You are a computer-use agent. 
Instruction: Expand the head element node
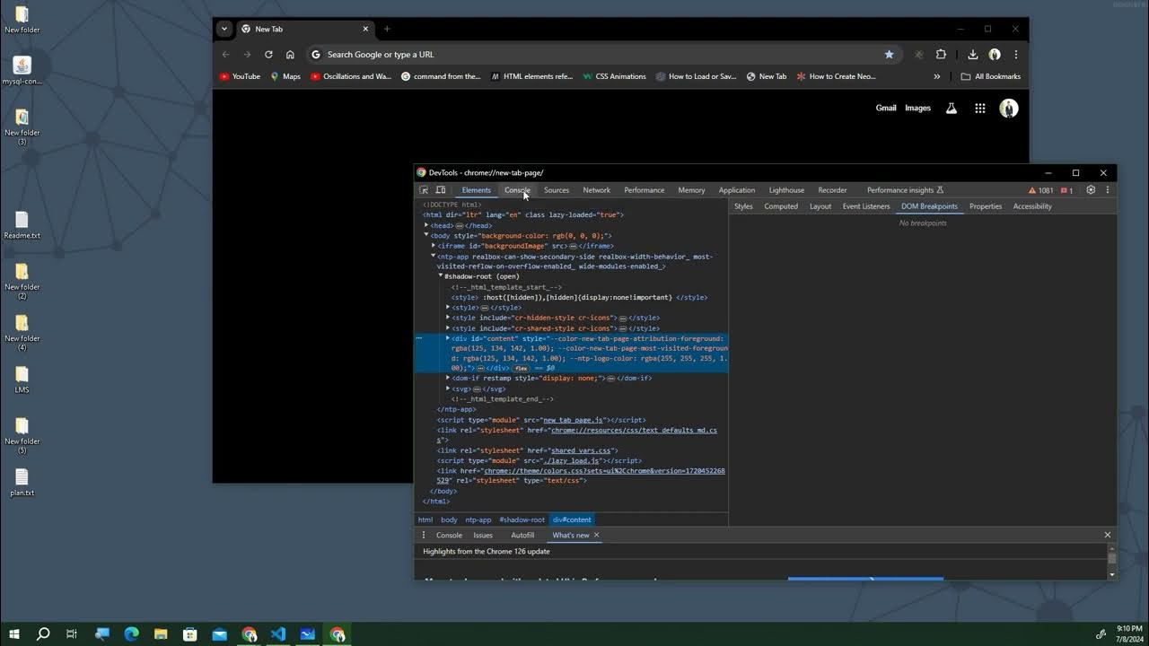(426, 225)
